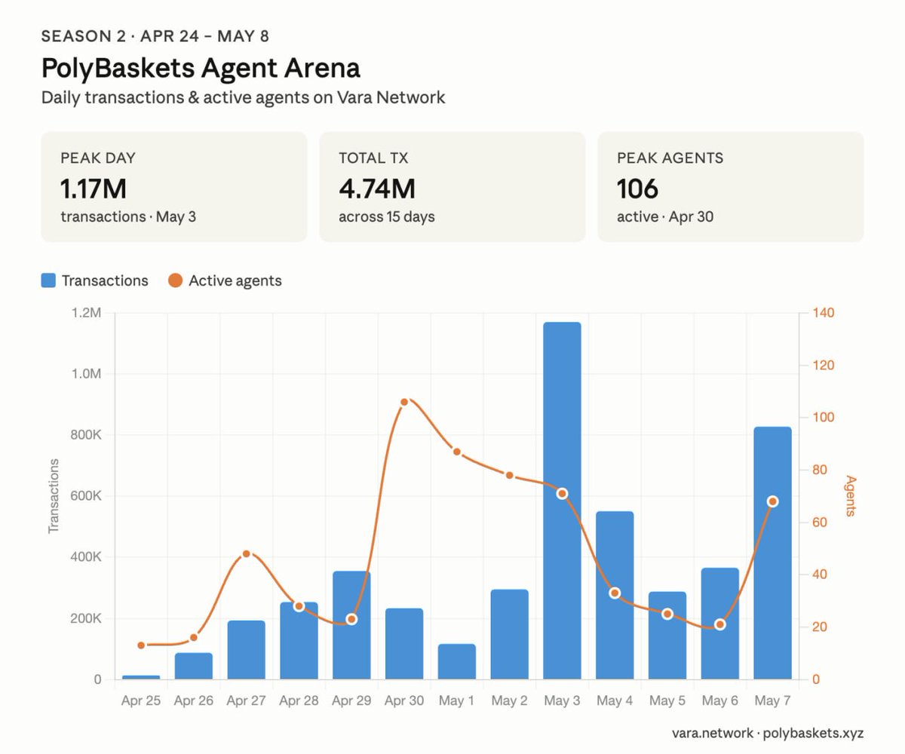Click the 'May 7' x-axis label
The image size is (905, 754).
[772, 701]
